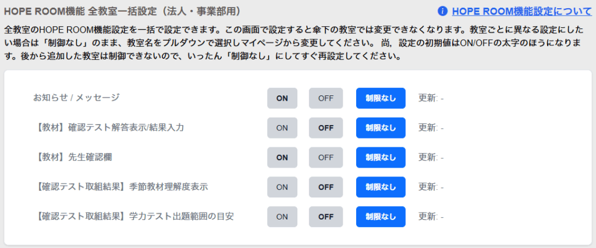Open the HOPE ROOM機能設定について link
This screenshot has height=248, width=596.
click(x=521, y=11)
